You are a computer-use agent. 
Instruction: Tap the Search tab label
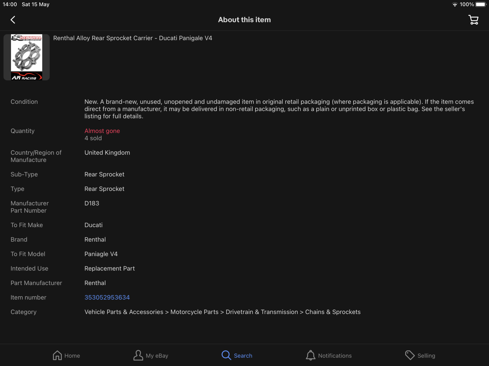(x=243, y=356)
